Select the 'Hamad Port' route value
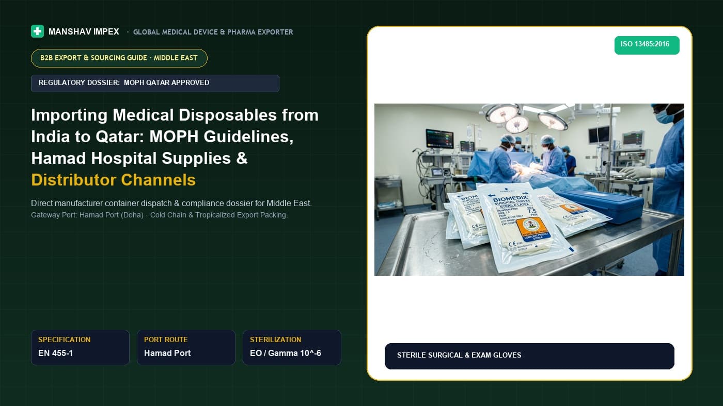 pyautogui.click(x=167, y=353)
